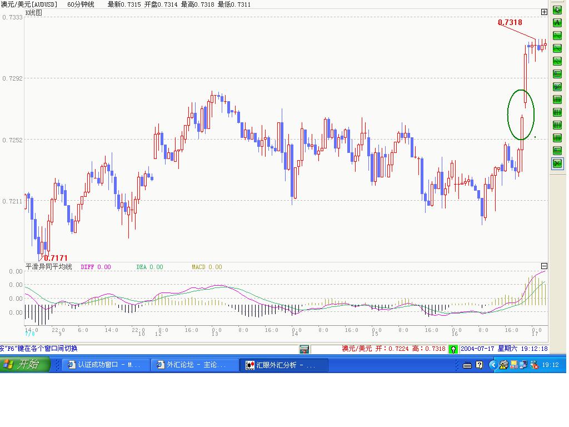Pick the crossed lines drawing tool
569x427 pixels.
[x=557, y=86]
